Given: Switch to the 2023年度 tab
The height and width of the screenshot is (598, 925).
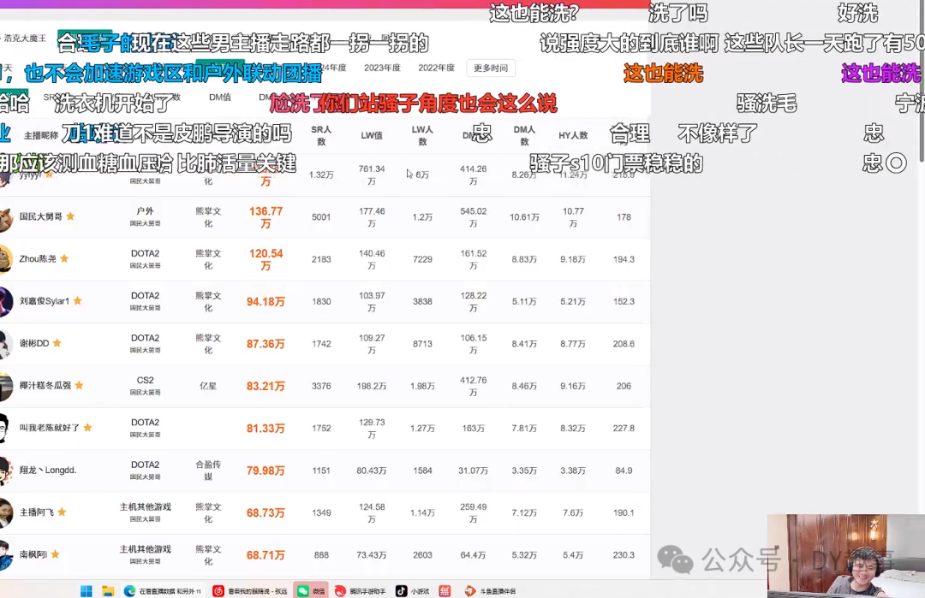Looking at the screenshot, I should [382, 68].
